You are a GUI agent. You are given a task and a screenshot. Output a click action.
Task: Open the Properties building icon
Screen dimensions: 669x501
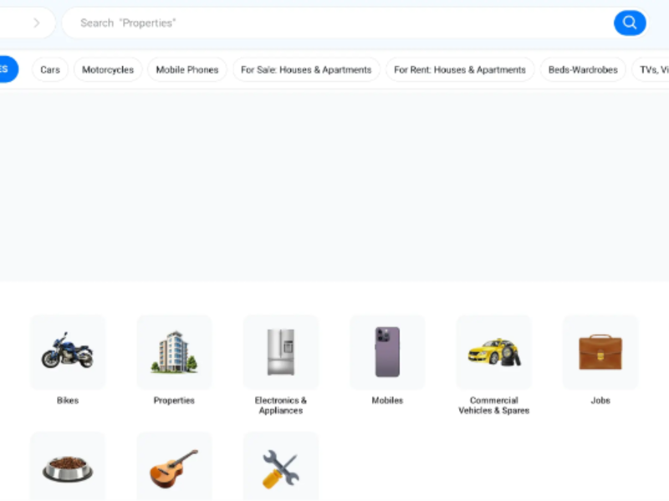174,352
